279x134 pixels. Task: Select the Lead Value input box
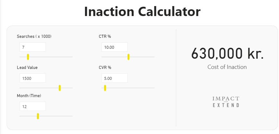click(32, 78)
